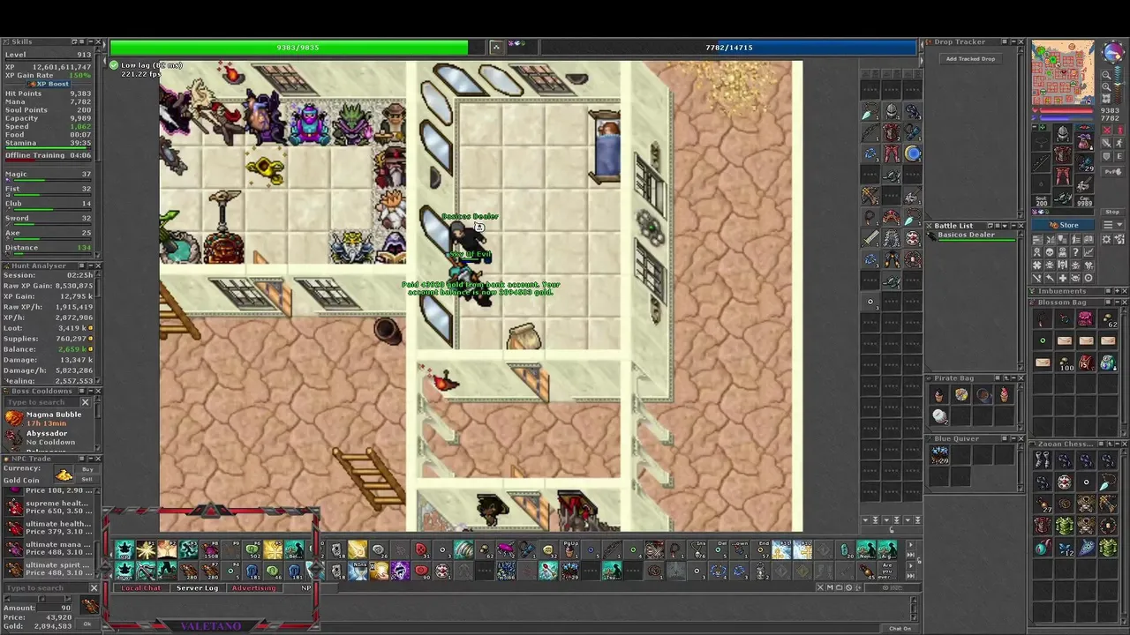Zoom out the minimap
Viewport: 1130px width, 635px height.
[1107, 75]
